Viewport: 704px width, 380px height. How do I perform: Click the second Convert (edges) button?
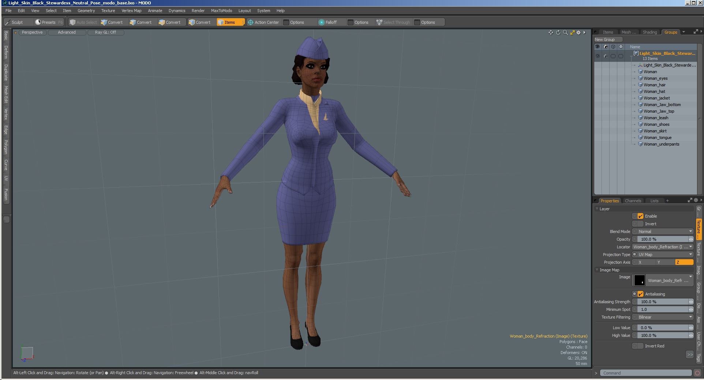pyautogui.click(x=141, y=22)
